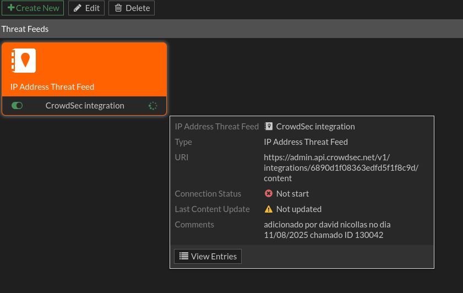The image size is (463, 293).
Task: Click the green plus icon in Create New
Action: (x=11, y=7)
